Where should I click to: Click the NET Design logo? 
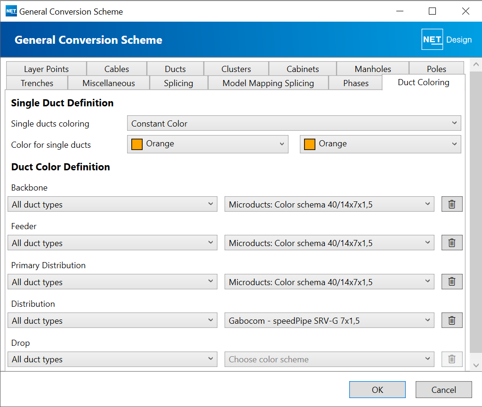(x=447, y=40)
